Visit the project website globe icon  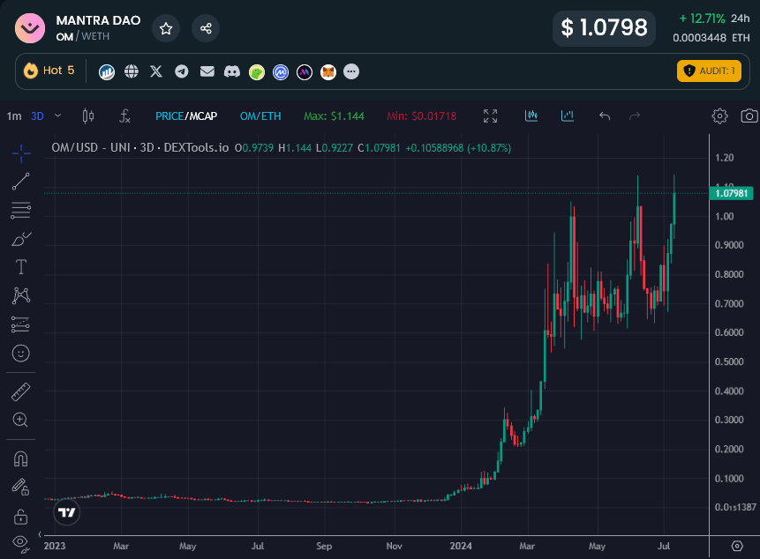(x=132, y=71)
